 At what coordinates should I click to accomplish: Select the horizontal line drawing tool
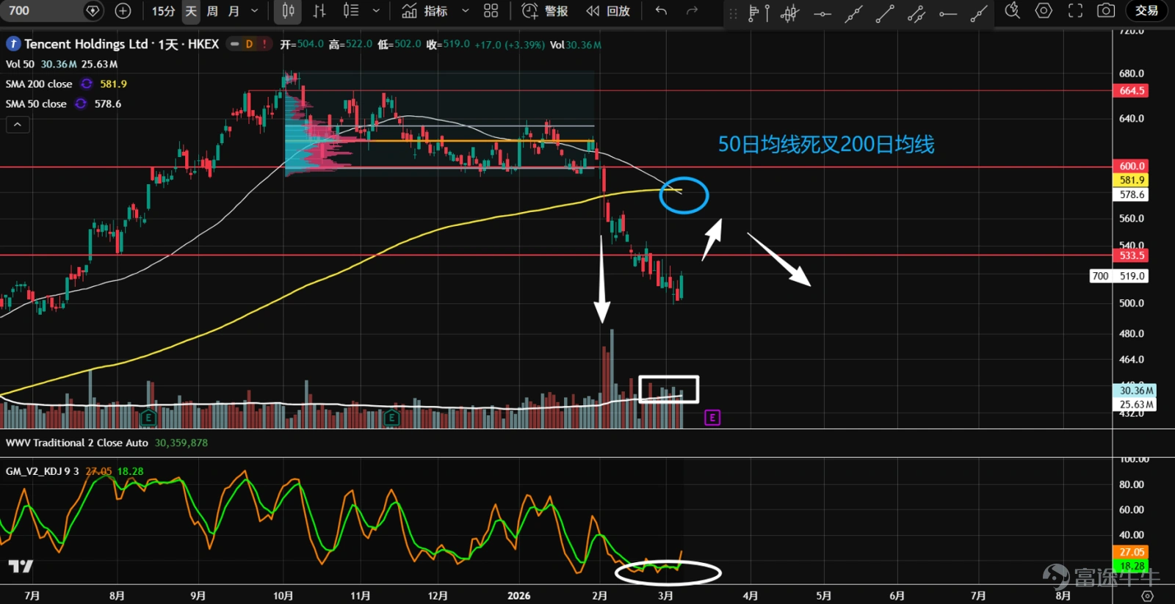click(x=822, y=13)
